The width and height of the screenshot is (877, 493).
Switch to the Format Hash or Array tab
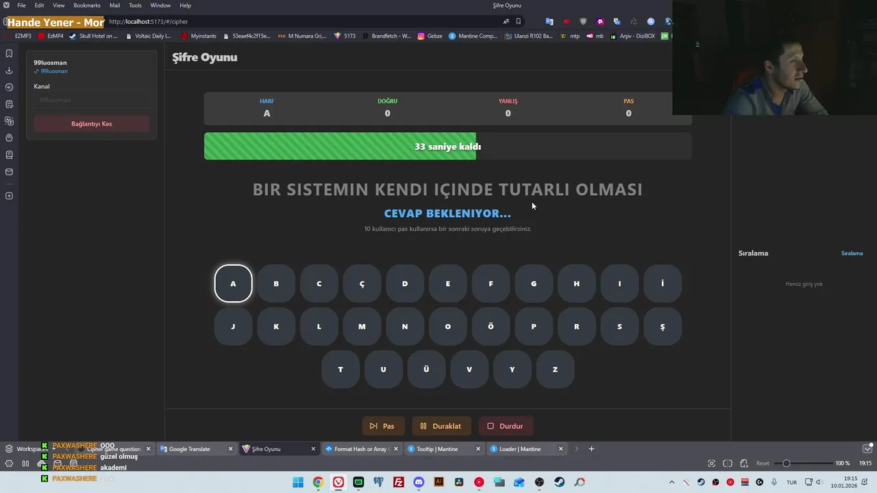click(x=361, y=449)
